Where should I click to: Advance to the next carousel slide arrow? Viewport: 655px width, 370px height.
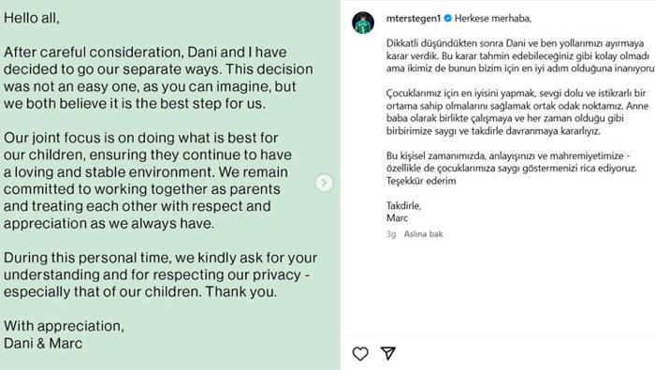click(x=324, y=183)
